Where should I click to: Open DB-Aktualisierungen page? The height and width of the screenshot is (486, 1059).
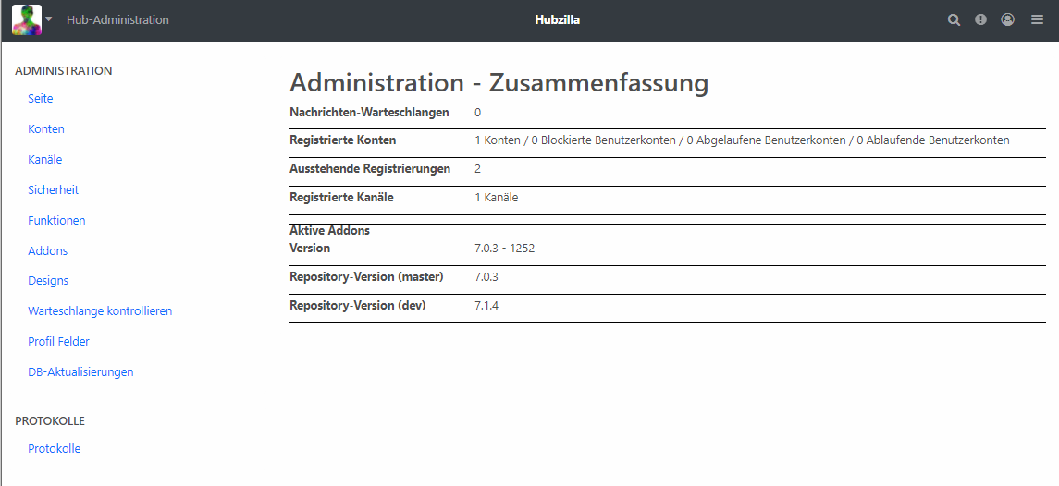80,371
